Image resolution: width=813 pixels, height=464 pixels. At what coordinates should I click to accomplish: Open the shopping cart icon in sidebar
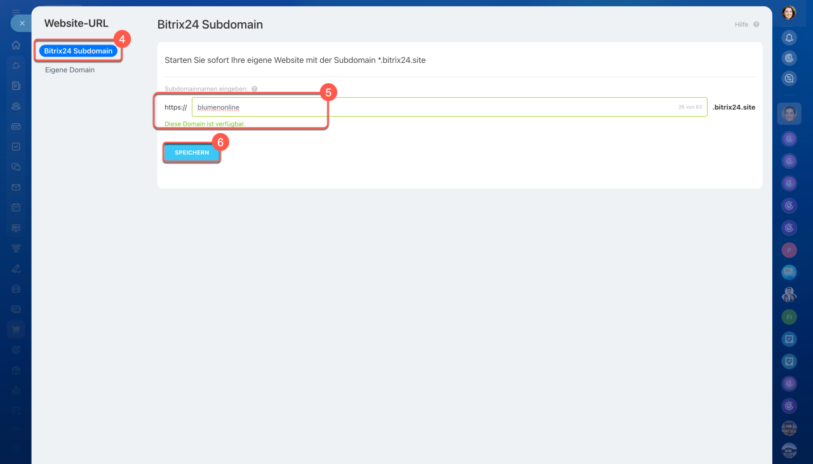16,329
